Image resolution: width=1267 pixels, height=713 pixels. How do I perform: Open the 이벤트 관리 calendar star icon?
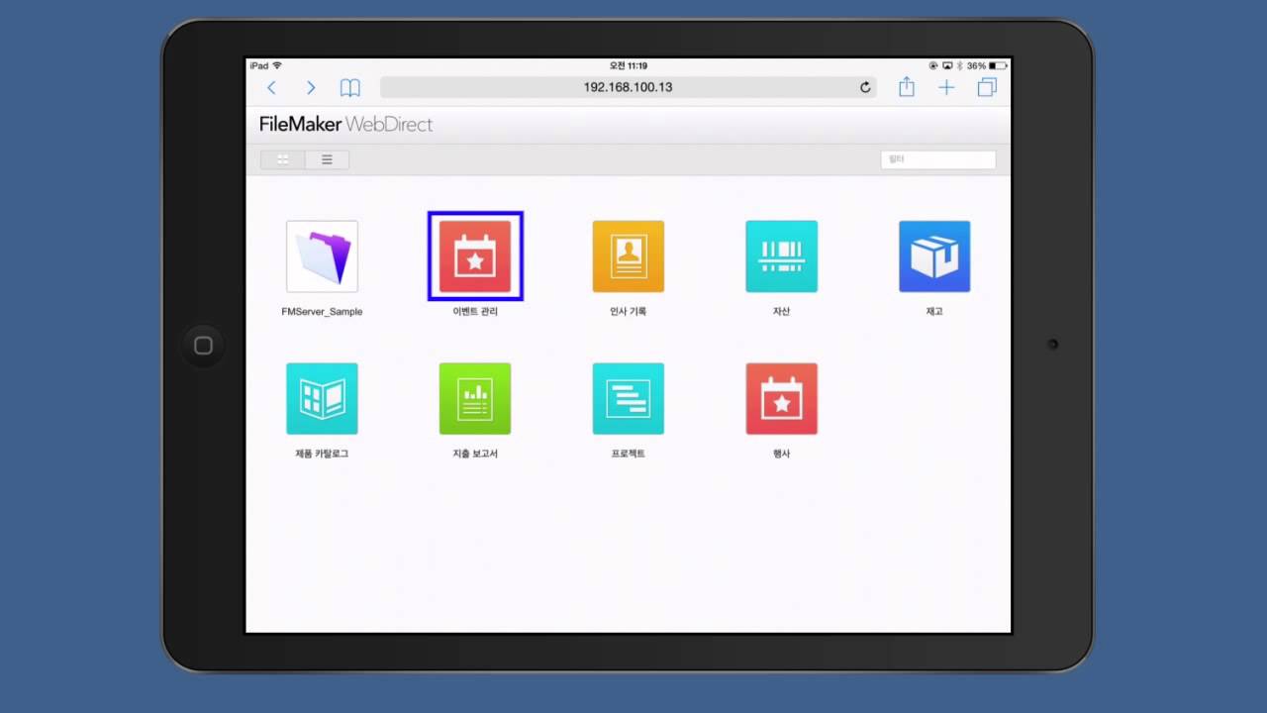(475, 256)
